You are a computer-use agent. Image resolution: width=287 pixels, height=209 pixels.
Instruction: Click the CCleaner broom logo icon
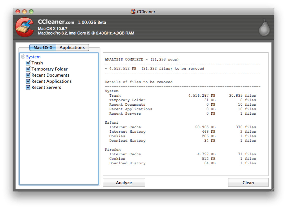(25, 27)
